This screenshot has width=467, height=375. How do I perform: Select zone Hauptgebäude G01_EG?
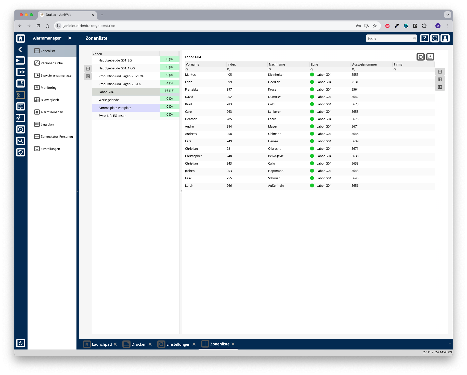[126, 60]
